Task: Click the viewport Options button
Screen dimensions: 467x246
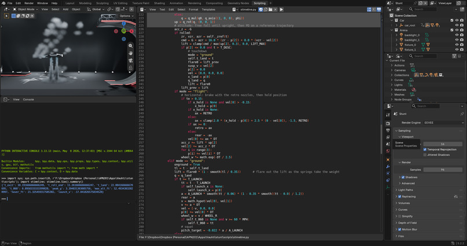Action: [x=126, y=16]
